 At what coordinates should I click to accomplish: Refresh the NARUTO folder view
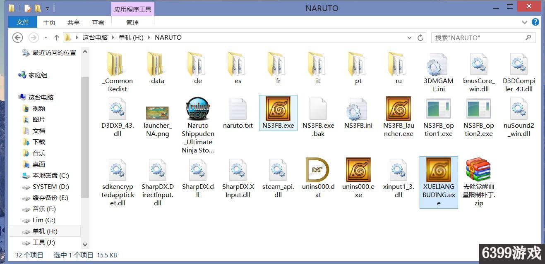(x=420, y=37)
